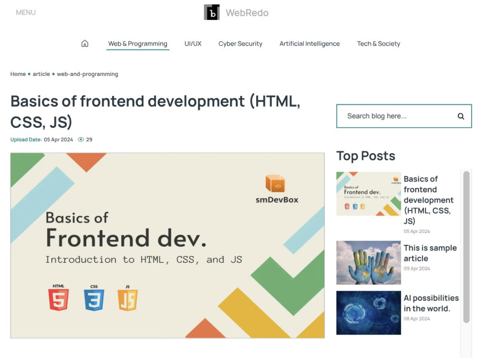Click the Top Posts scrollbar
This screenshot has width=477, height=358.
pos(467,247)
